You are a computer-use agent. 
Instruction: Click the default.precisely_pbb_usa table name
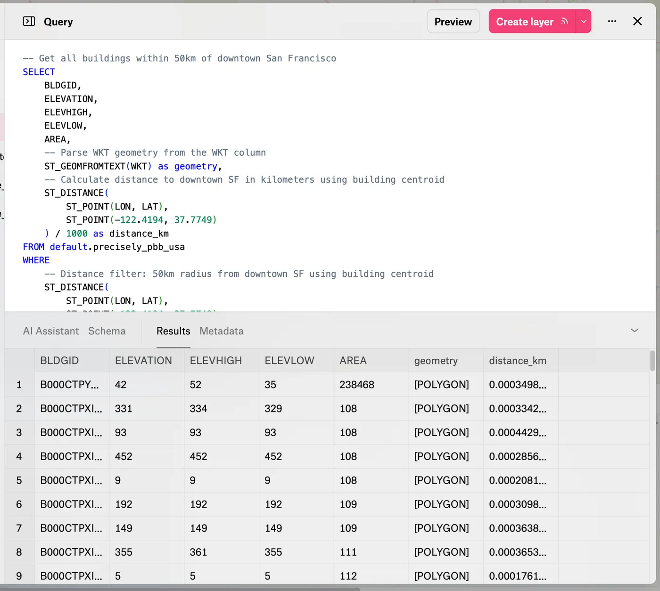(x=117, y=247)
